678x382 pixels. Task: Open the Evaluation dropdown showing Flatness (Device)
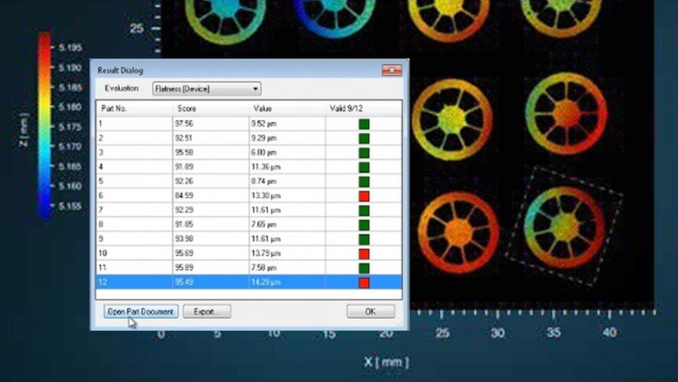pyautogui.click(x=206, y=88)
